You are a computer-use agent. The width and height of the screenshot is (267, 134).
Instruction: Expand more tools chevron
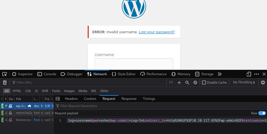tap(220, 74)
